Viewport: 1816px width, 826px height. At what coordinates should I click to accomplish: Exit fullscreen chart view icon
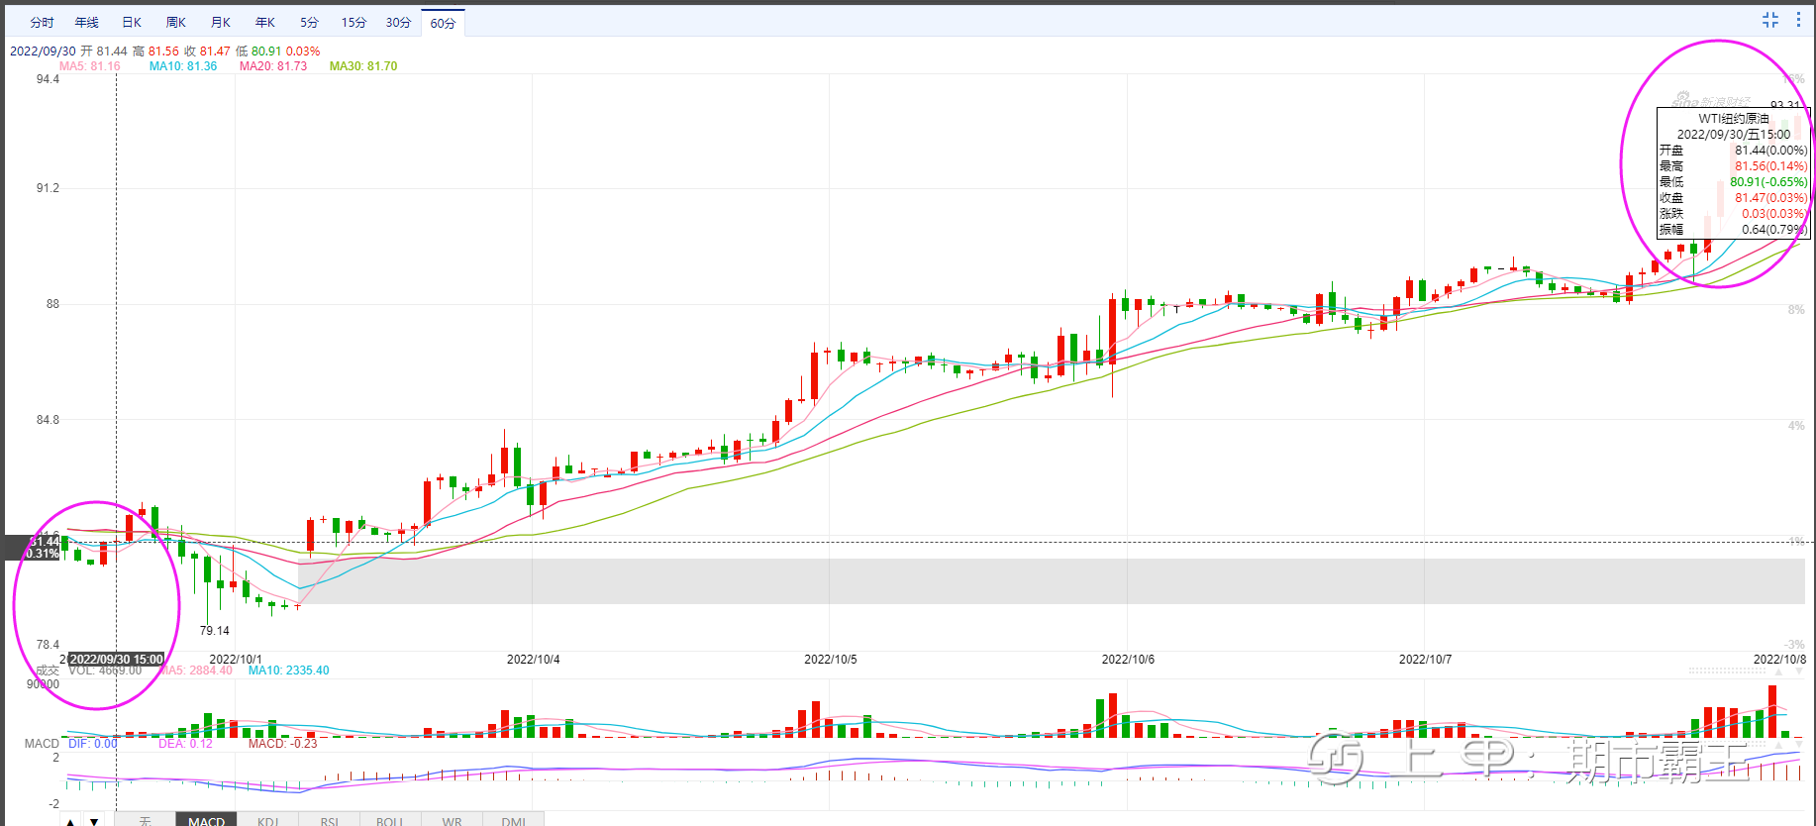pos(1770,20)
